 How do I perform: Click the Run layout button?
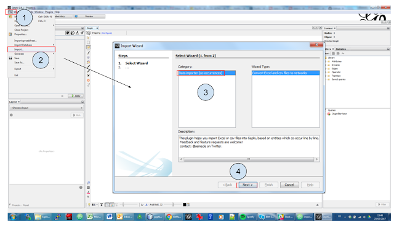77,115
